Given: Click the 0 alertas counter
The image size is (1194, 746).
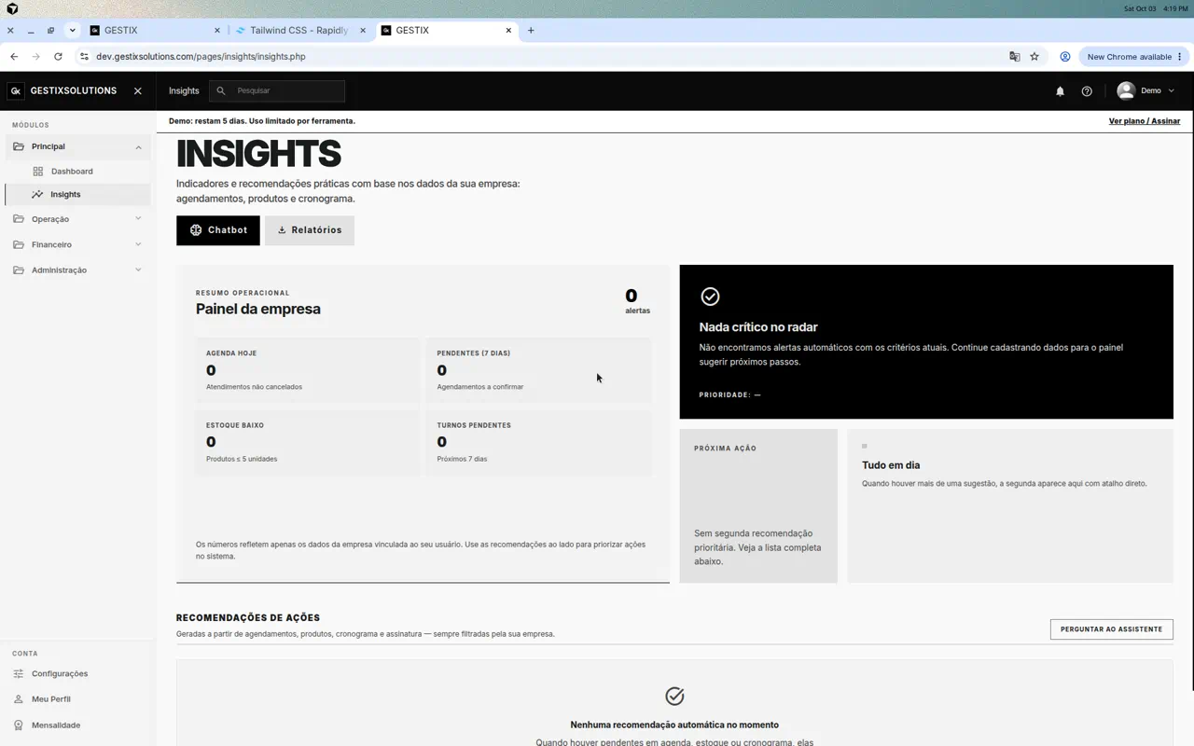Looking at the screenshot, I should (635, 301).
